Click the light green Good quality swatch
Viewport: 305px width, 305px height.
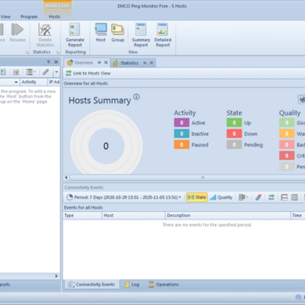[x=286, y=123]
